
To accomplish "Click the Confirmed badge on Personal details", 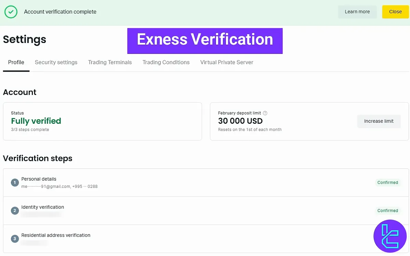I will point(388,182).
